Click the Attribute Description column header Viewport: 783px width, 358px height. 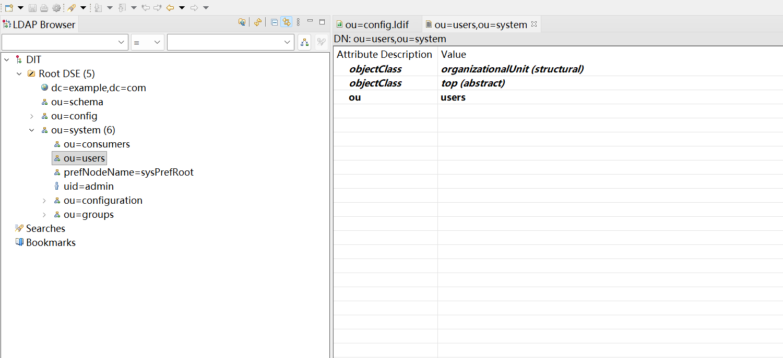click(385, 54)
